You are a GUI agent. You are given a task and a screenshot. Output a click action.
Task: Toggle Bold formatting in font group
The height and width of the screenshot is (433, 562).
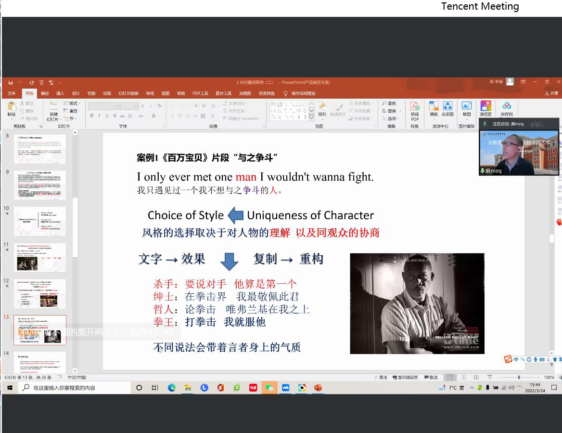click(91, 116)
